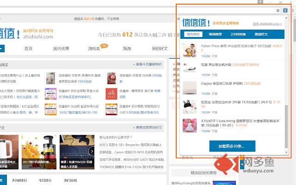Open the Dayjoy 泰国进口乳胶 deal title
This screenshot has width=296, height=185.
[222, 83]
